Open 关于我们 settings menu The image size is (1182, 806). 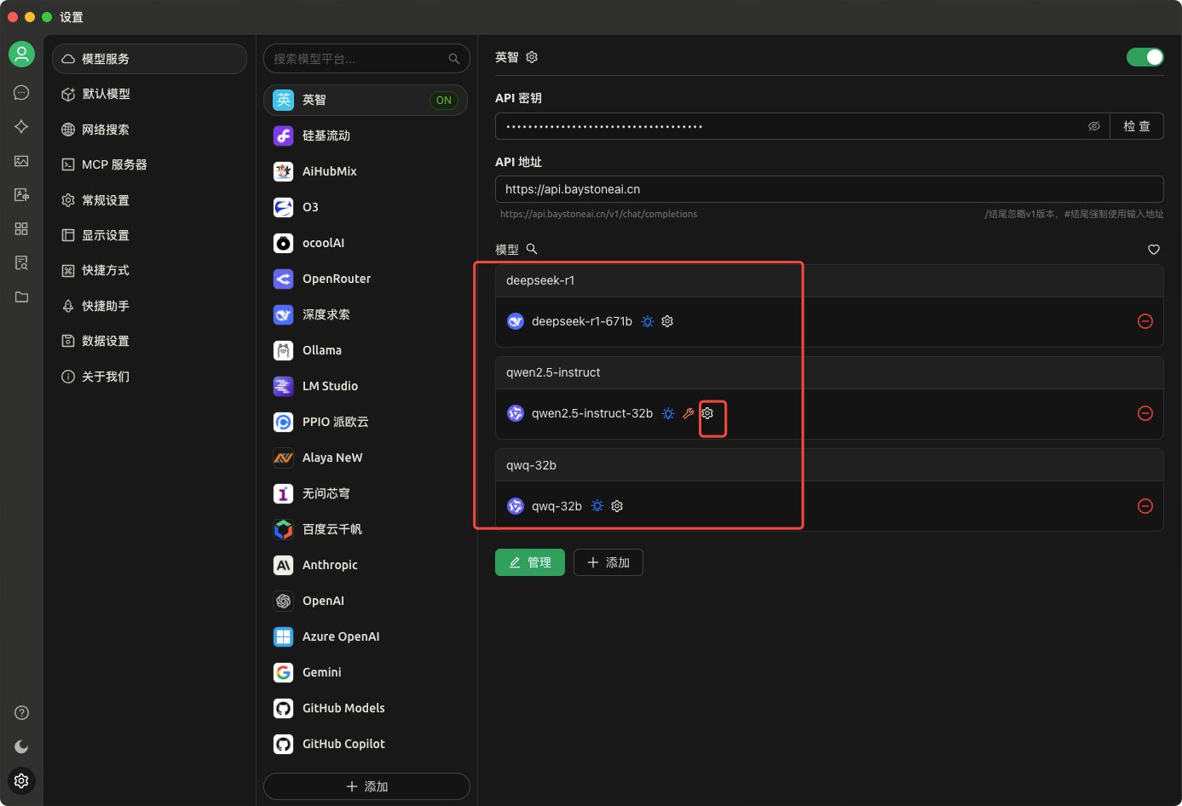(149, 377)
